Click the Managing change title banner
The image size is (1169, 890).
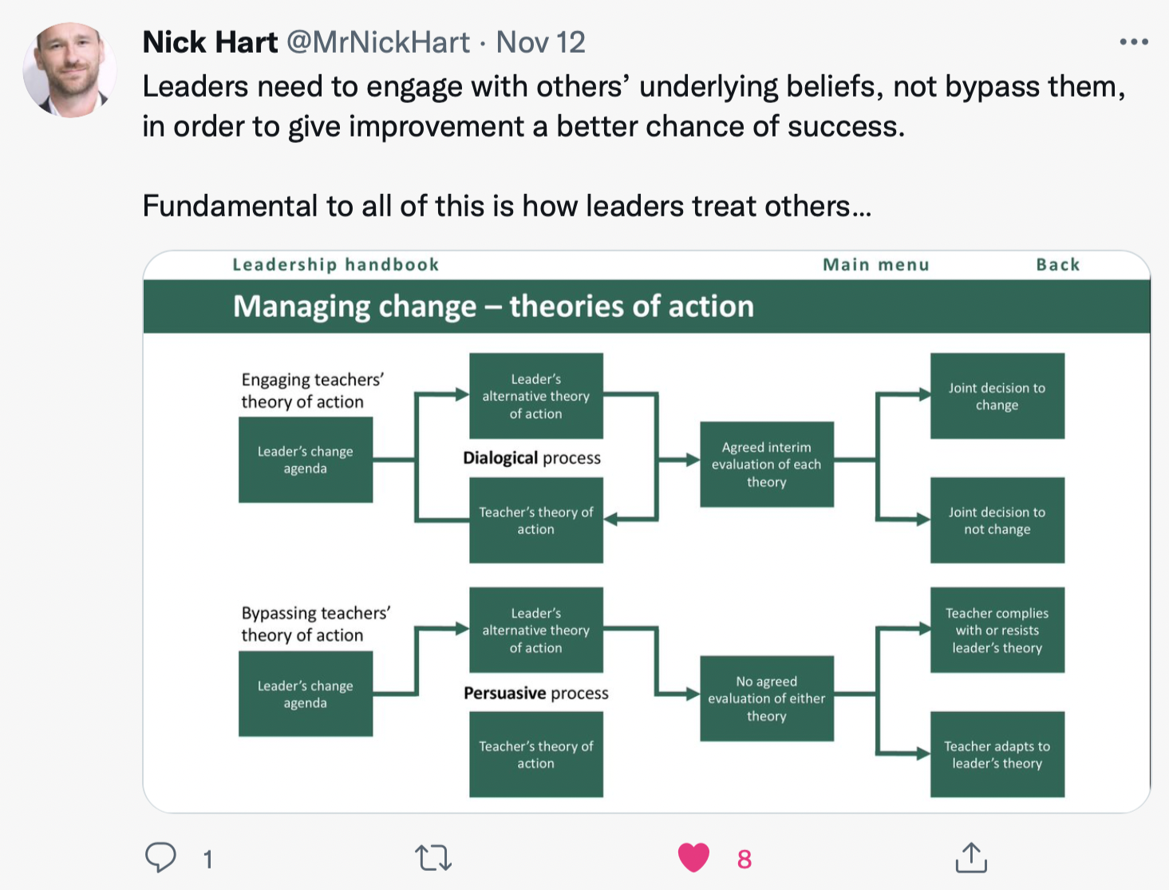click(x=493, y=307)
